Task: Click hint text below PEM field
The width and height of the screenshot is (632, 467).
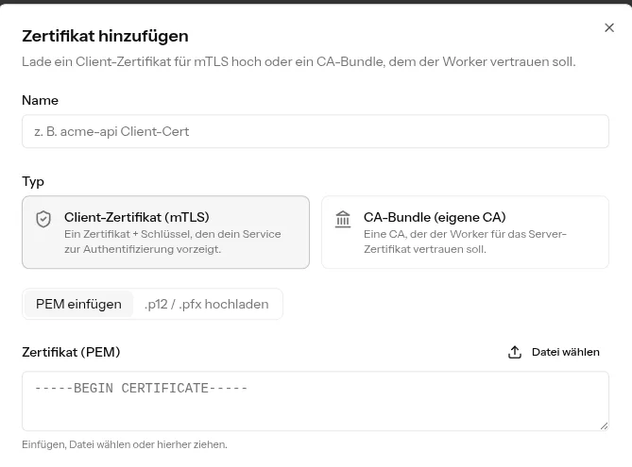Action: coord(125,445)
